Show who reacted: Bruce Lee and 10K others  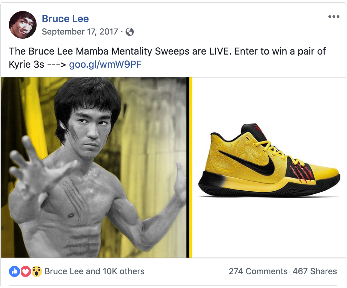pyautogui.click(x=95, y=271)
